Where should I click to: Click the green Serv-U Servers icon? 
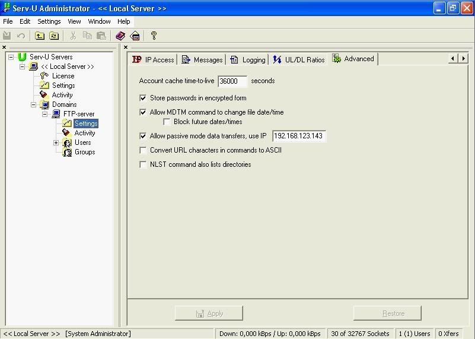pyautogui.click(x=22, y=57)
